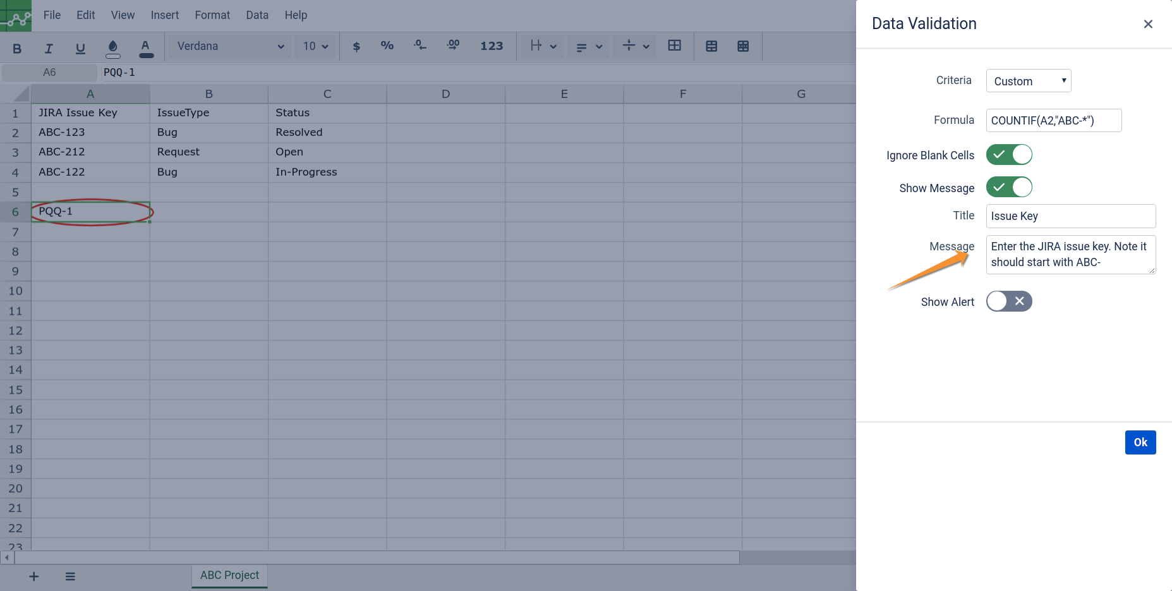Click the vertical alignment icon
The height and width of the screenshot is (591, 1172).
(x=629, y=46)
